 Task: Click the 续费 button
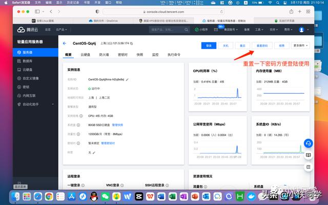pos(282,46)
